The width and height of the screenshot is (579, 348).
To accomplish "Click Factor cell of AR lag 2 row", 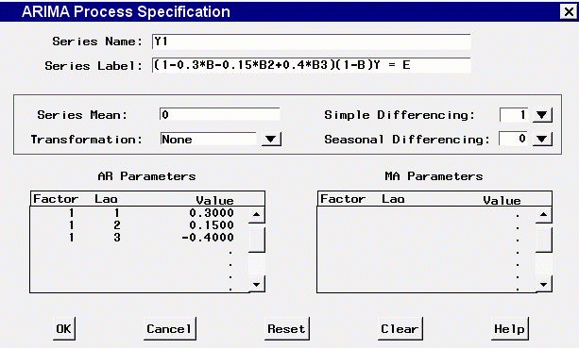I will pos(71,224).
